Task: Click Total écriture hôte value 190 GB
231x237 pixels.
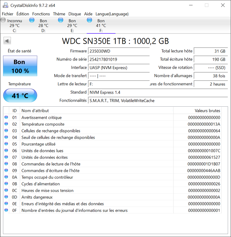Action: click(211, 59)
